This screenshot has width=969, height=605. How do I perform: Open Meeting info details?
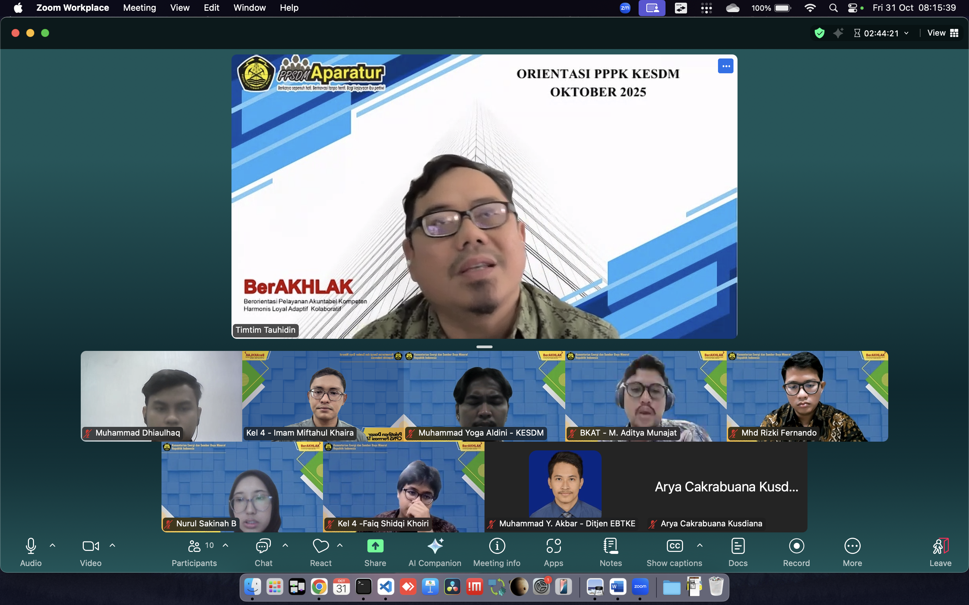[x=497, y=547]
